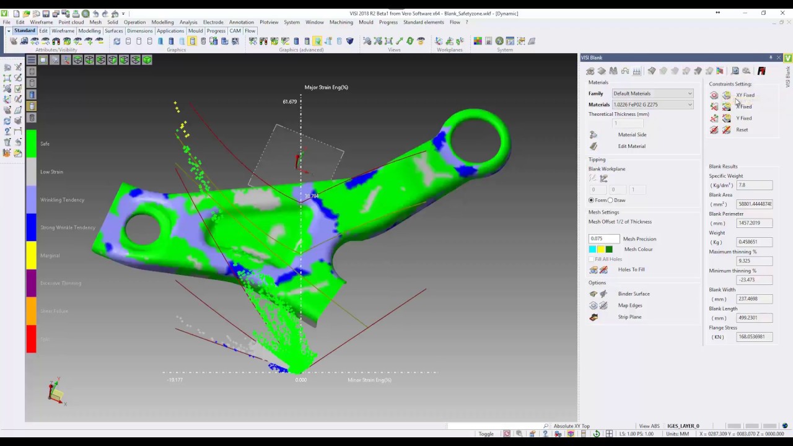Click the Open folder icon in the title bar

point(26,14)
